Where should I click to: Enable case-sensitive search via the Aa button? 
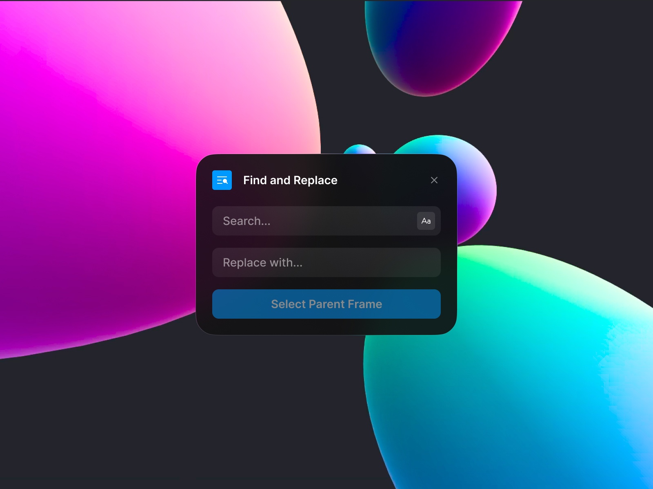(426, 221)
